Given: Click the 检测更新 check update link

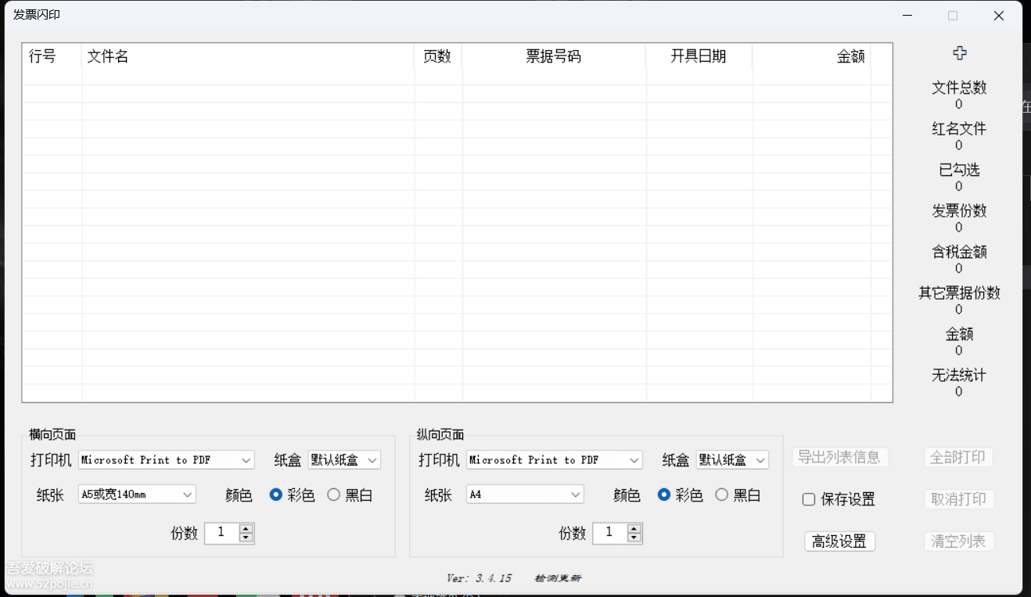Looking at the screenshot, I should [558, 578].
